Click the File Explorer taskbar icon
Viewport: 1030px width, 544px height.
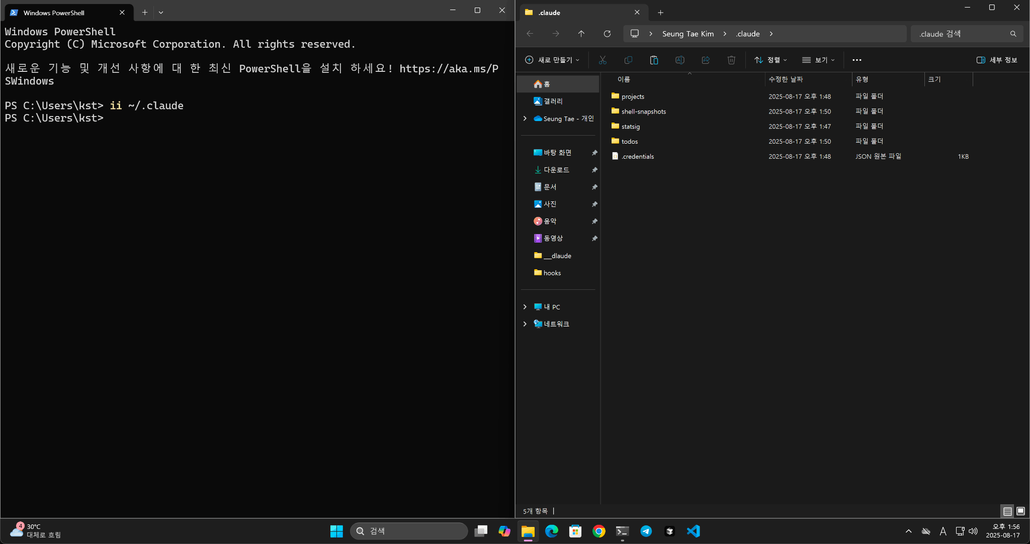528,531
